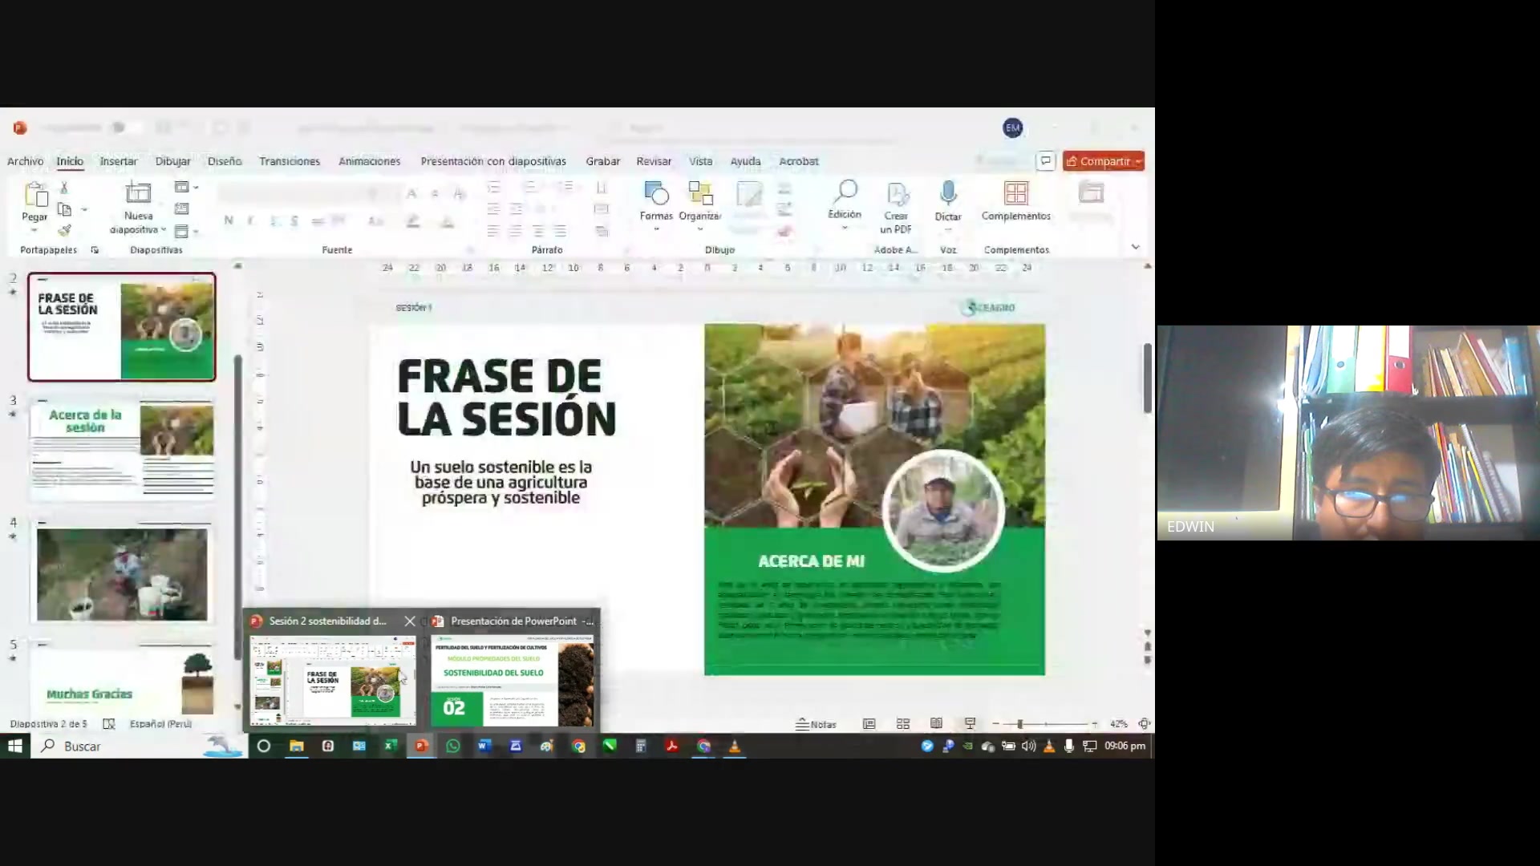Start Dictar microphone

coord(948,193)
